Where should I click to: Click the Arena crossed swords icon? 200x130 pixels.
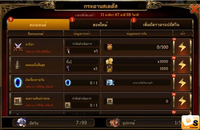pos(18,47)
